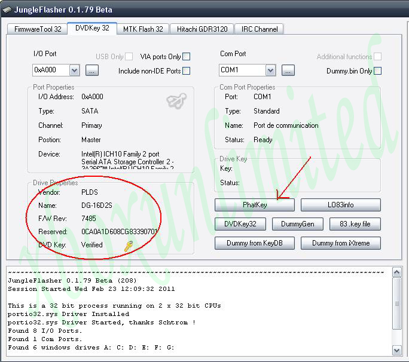Viewport: 409px width, 362px height.
Task: Run the DVDKey32 button
Action: (240, 224)
